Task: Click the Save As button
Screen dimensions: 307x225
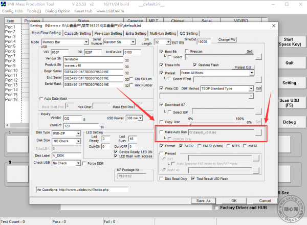Action: [x=204, y=201]
